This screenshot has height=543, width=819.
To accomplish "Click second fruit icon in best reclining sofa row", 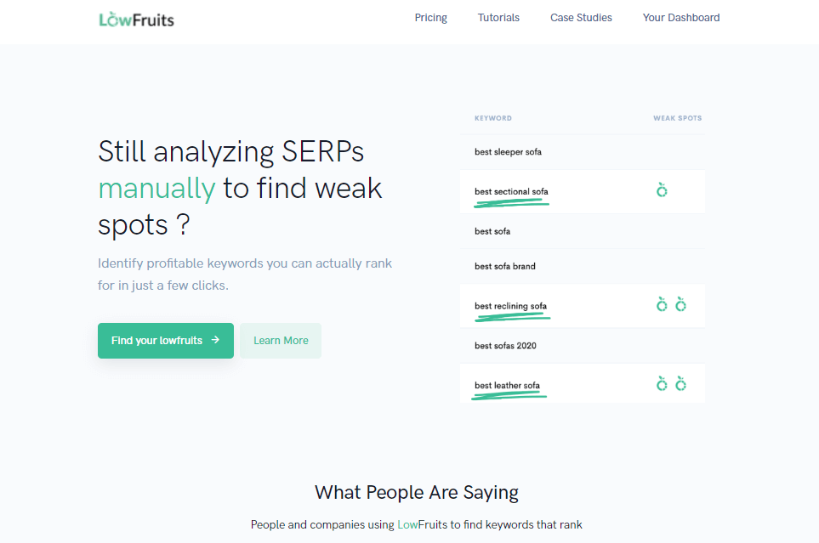I will point(680,304).
